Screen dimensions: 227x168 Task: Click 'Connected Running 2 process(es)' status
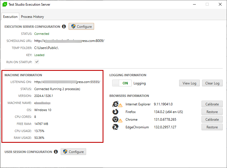coord(57,89)
